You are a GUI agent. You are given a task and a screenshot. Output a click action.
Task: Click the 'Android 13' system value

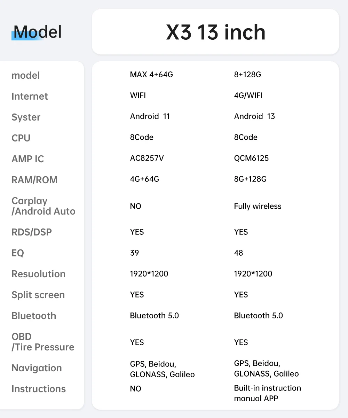point(254,116)
